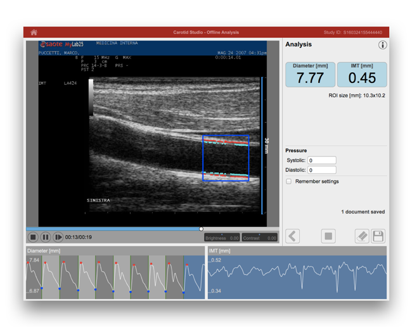This screenshot has height=327, width=412.
Task: Enable the Remember settings checkbox
Action: click(289, 181)
